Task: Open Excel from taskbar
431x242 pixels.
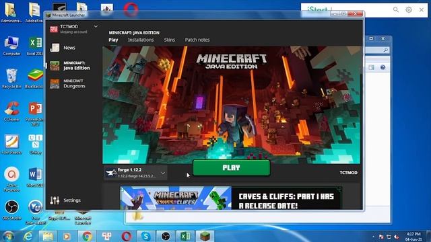Action: [x=185, y=236]
